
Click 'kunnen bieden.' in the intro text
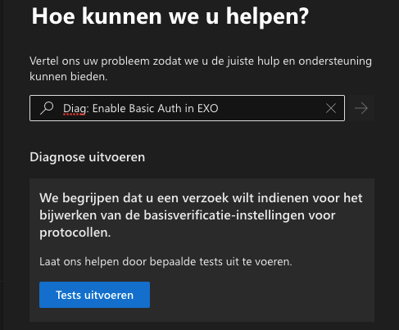[x=69, y=76]
